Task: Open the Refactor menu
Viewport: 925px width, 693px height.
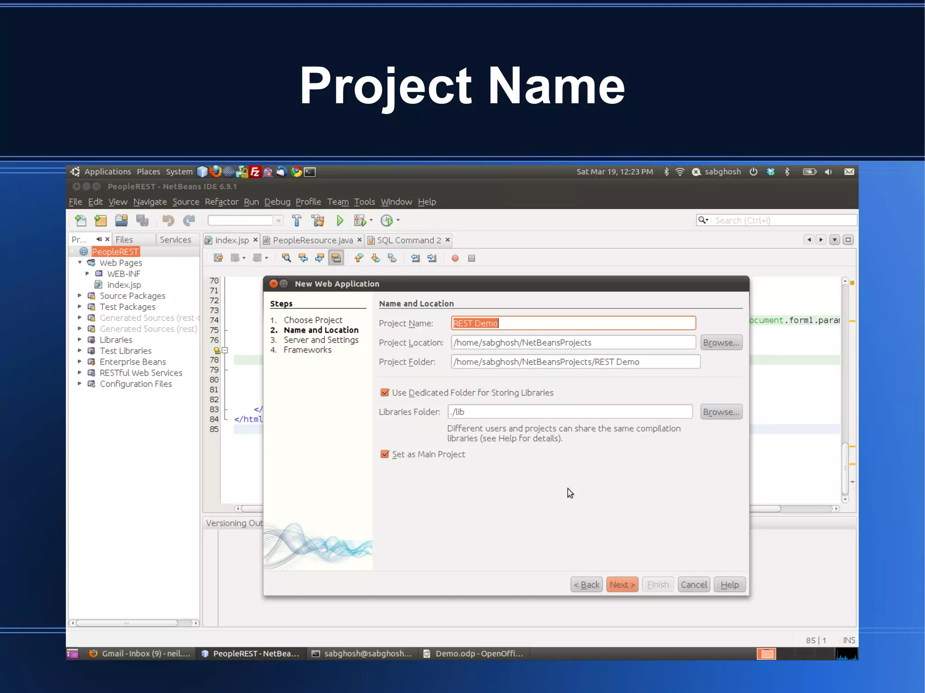Action: pos(221,202)
